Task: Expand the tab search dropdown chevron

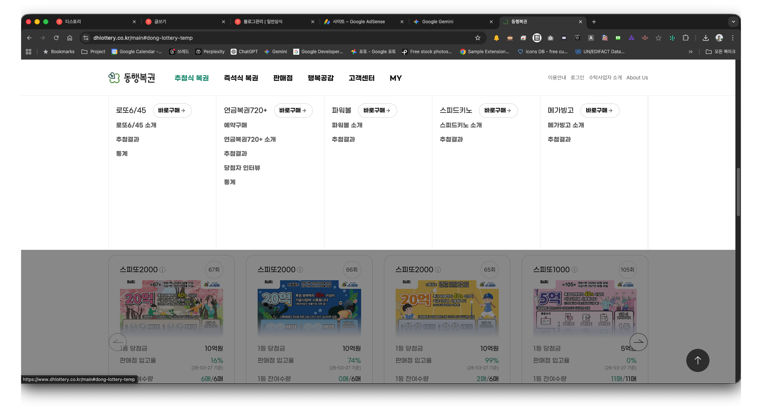Action: (733, 22)
